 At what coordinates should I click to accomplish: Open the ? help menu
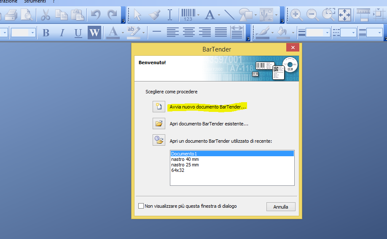(x=54, y=2)
